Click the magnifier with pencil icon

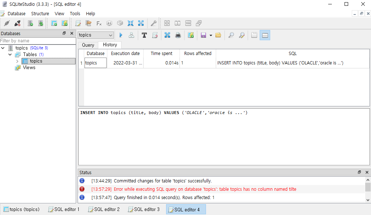click(242, 35)
